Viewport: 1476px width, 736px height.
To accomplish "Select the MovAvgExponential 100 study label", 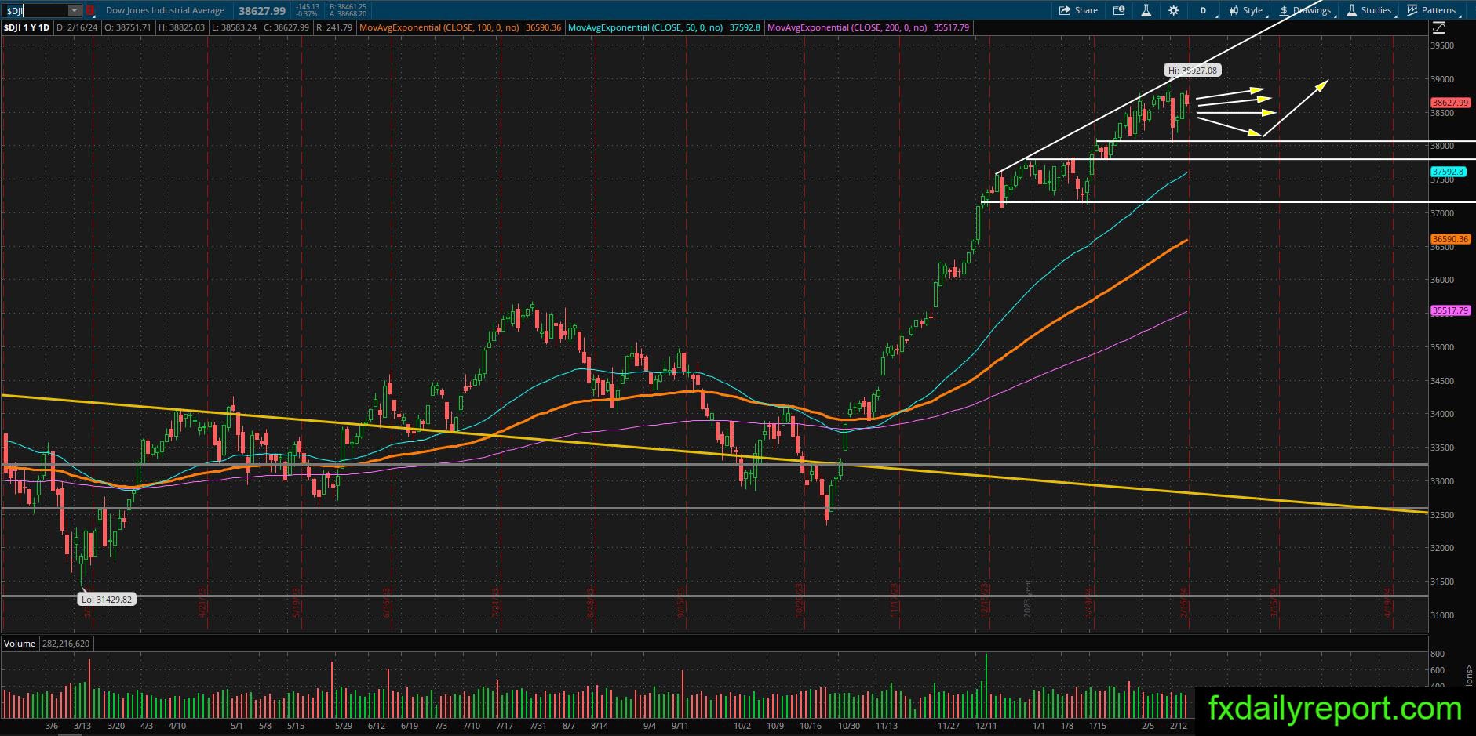I will (x=439, y=27).
